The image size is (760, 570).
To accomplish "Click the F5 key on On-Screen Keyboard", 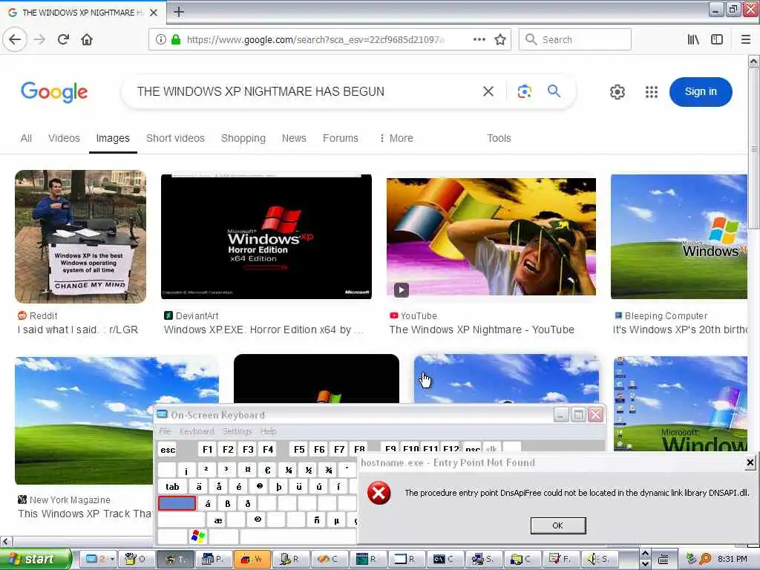I will point(299,449).
